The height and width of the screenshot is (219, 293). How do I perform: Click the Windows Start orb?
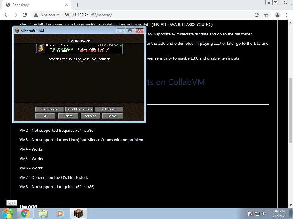click(8, 213)
